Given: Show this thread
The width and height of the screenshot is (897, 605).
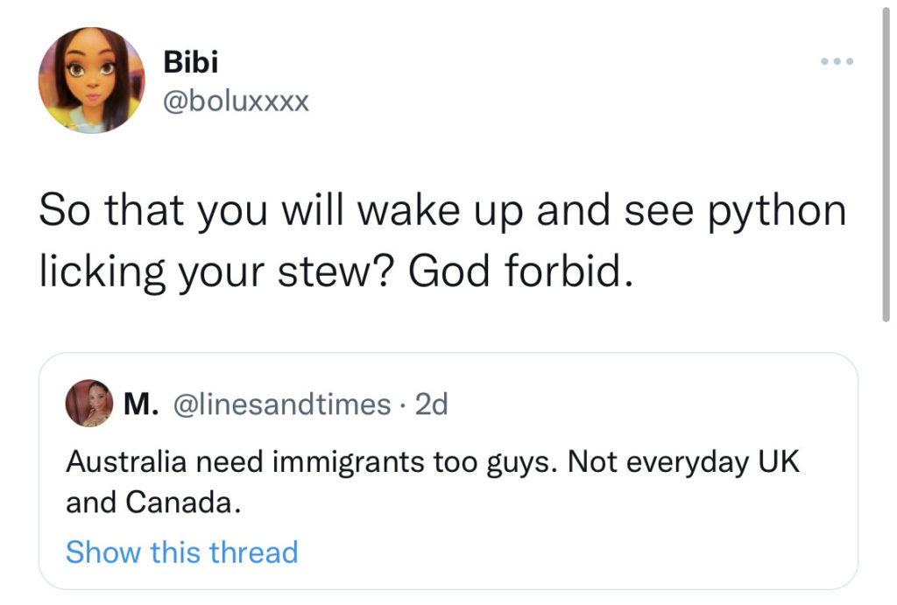Looking at the screenshot, I should 181,552.
